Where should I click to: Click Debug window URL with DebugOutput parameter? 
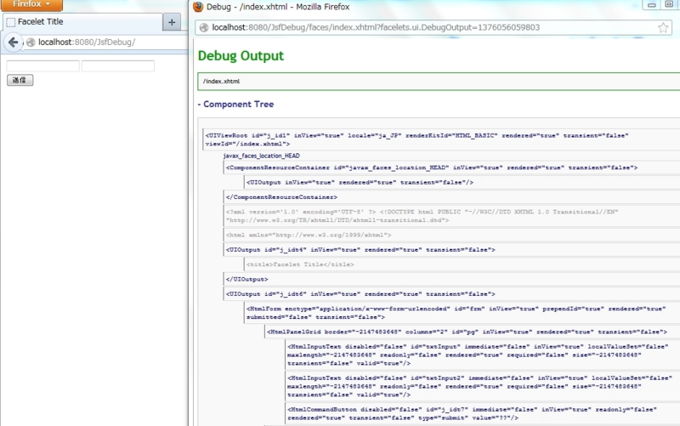376,27
